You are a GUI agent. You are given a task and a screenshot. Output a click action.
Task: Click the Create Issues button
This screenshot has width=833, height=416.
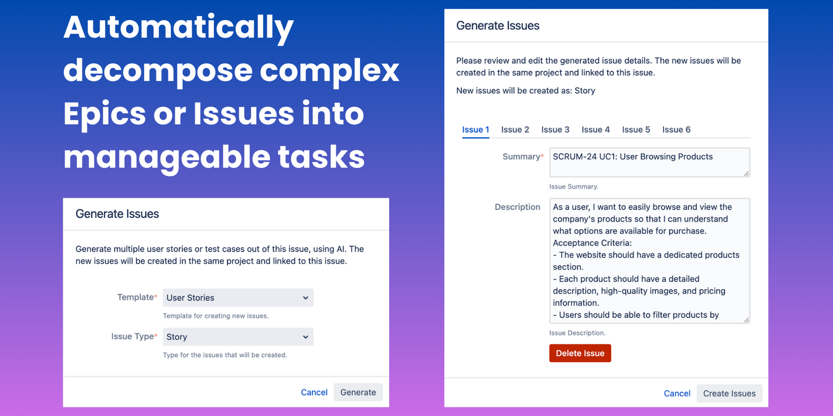point(729,393)
